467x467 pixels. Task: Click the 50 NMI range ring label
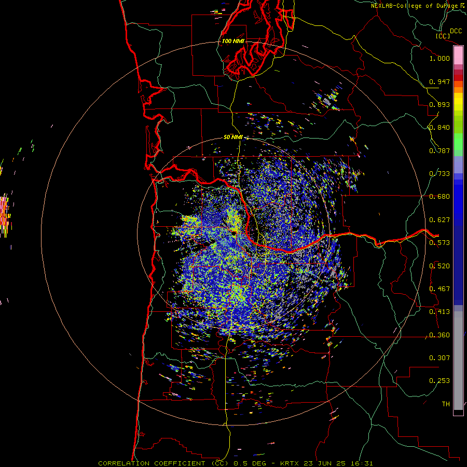click(233, 138)
